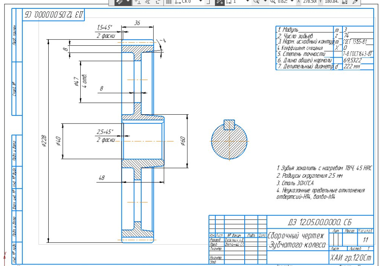Select note '2. Радиусы скругления 2.5 мм'

coord(310,175)
